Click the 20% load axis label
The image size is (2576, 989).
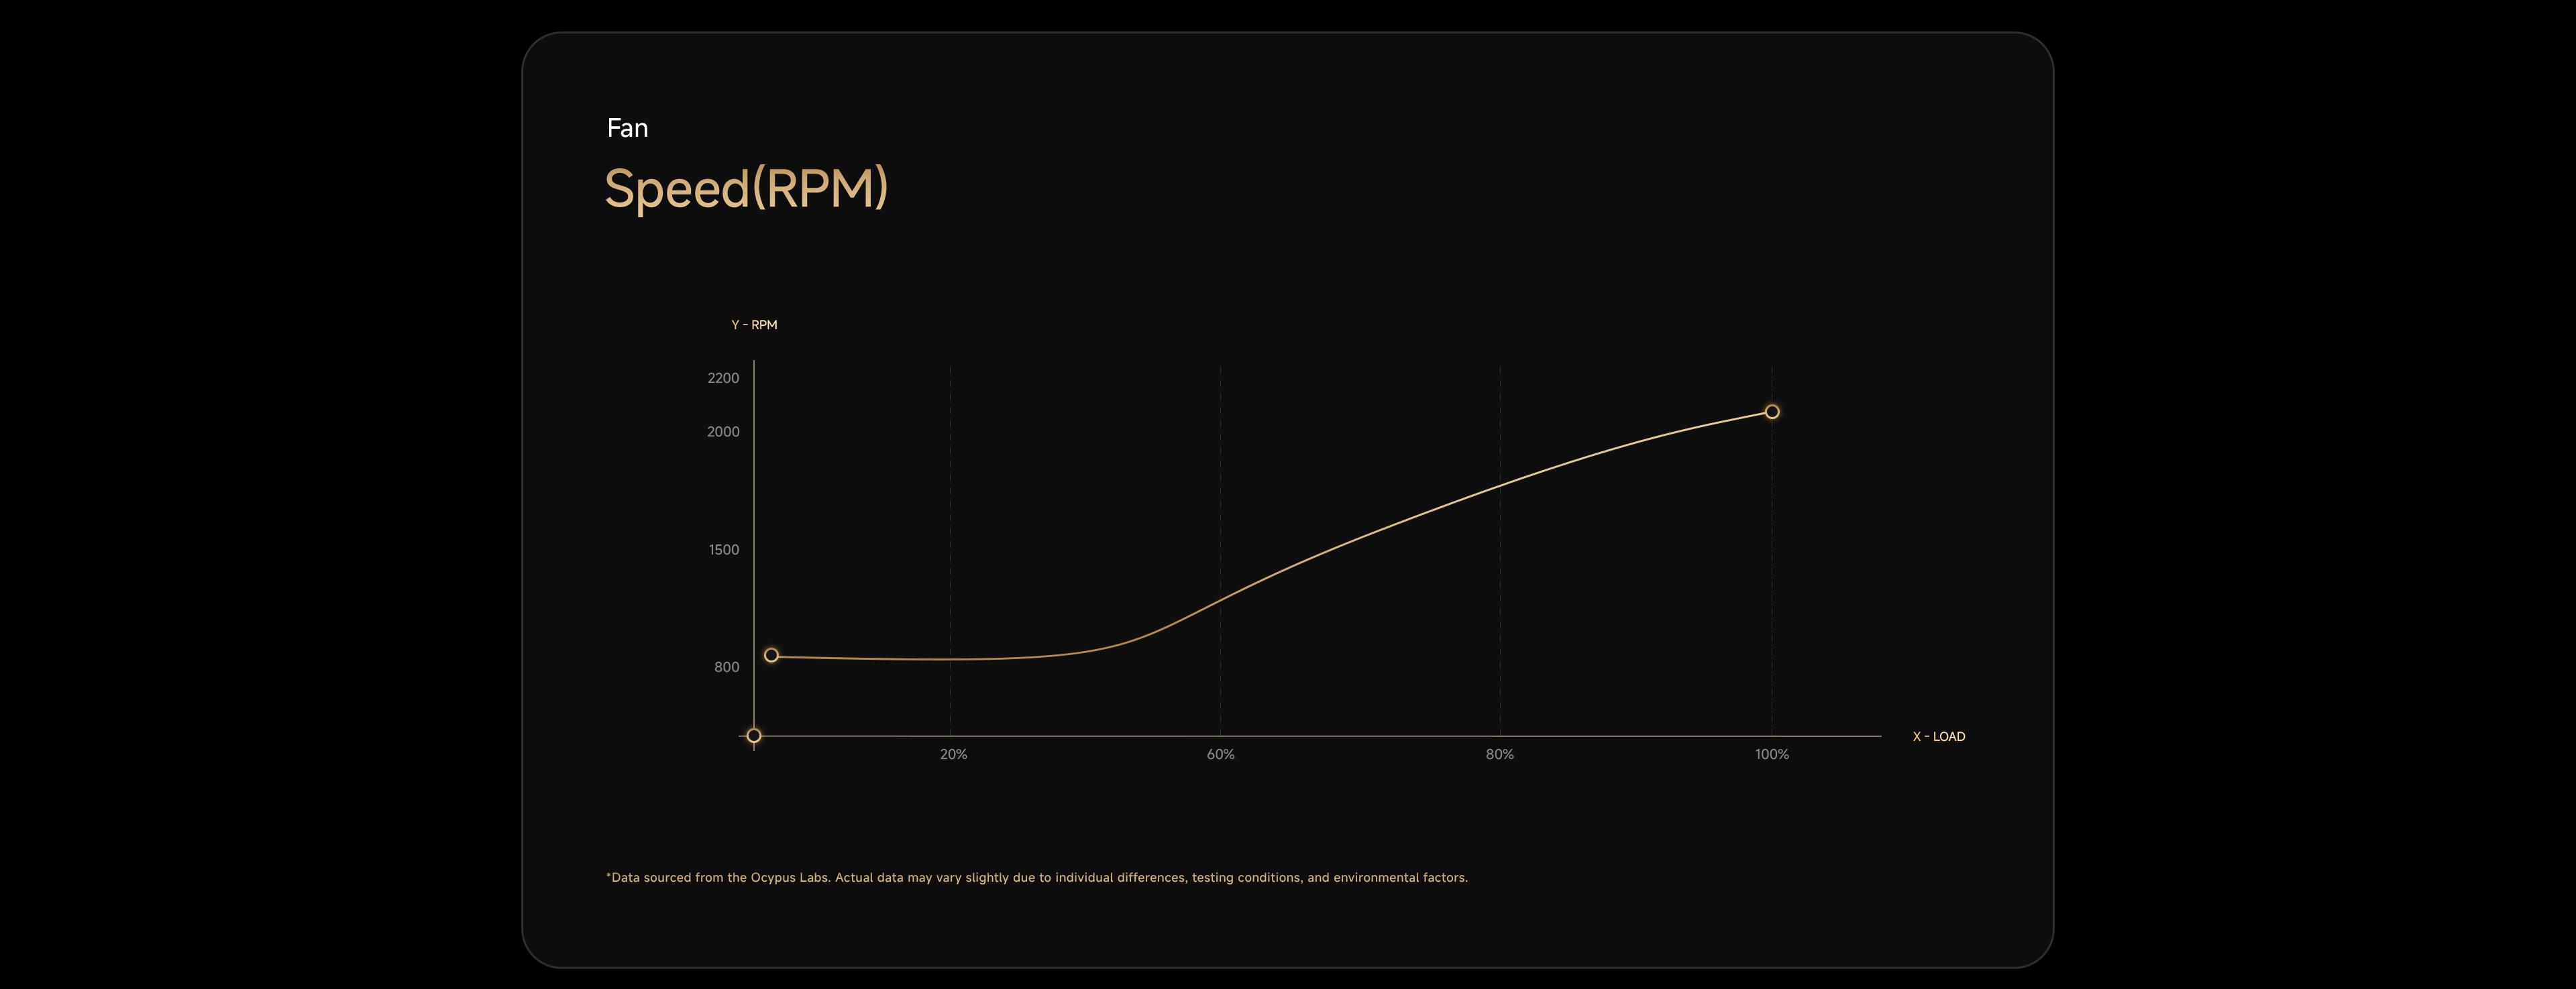coord(953,754)
